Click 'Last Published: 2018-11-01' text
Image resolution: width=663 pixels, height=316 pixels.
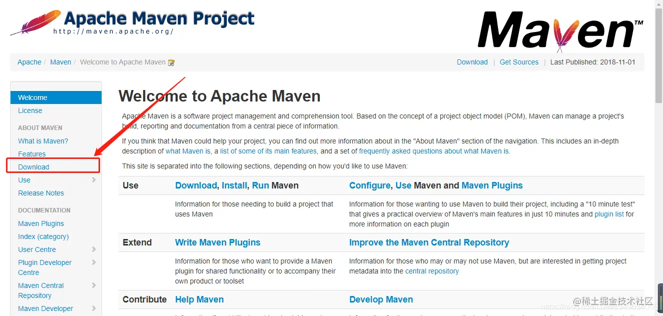tap(593, 62)
